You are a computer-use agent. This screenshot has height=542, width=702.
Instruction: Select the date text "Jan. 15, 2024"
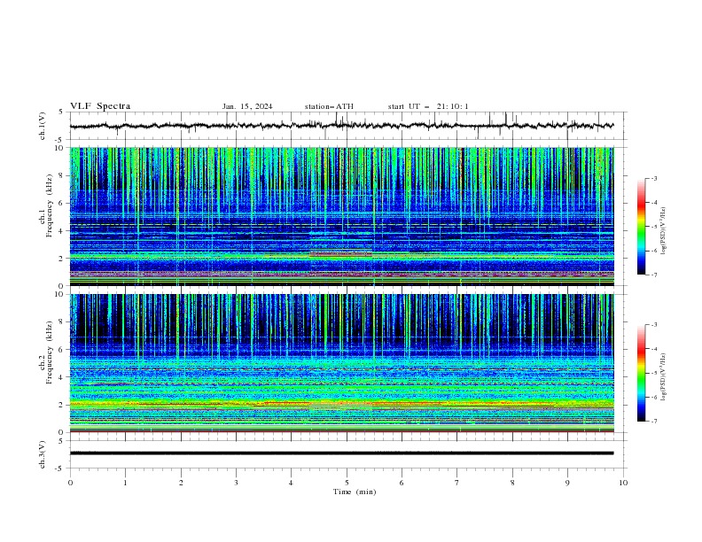(x=246, y=106)
